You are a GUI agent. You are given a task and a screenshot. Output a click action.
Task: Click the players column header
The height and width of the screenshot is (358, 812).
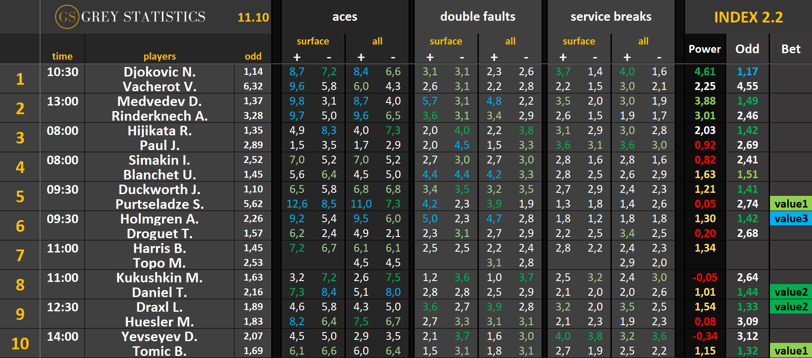tap(159, 56)
